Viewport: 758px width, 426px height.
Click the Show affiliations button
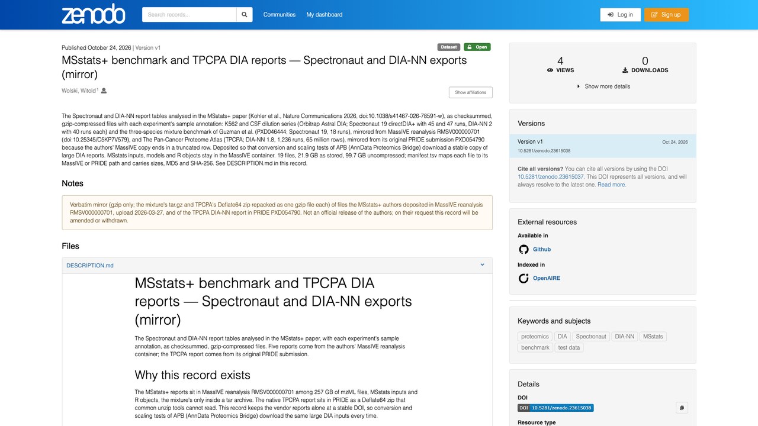tap(471, 92)
